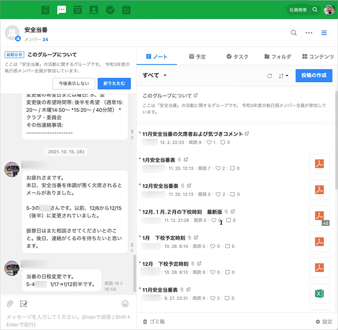Click the search magnifier in group header
This screenshot has width=338, height=330.
(294, 33)
